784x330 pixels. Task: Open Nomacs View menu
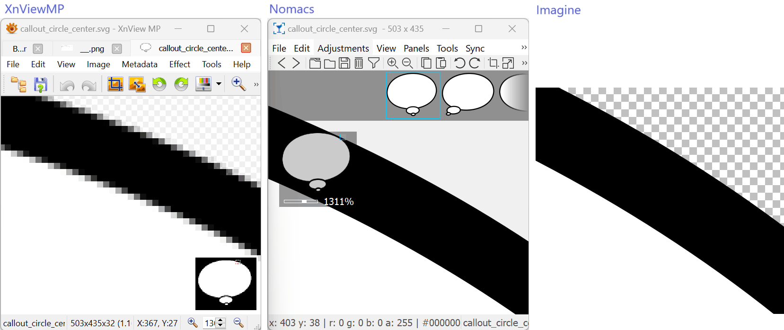tap(386, 48)
